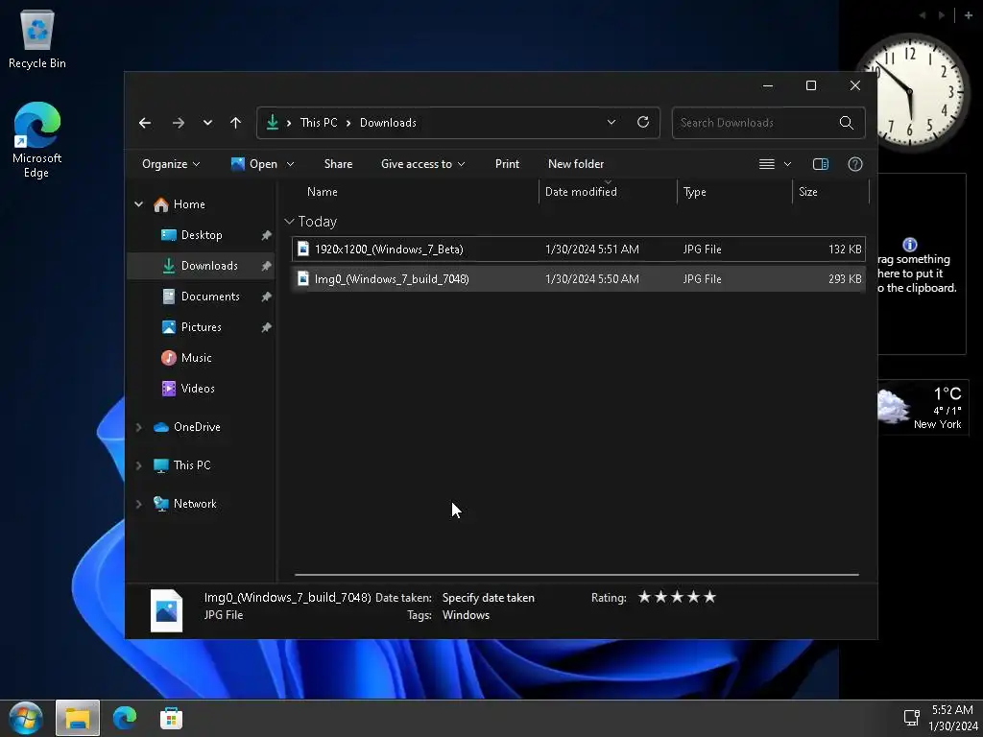Viewport: 983px width, 737px height.
Task: Open the Recycle Bin desktop icon
Action: click(x=37, y=39)
